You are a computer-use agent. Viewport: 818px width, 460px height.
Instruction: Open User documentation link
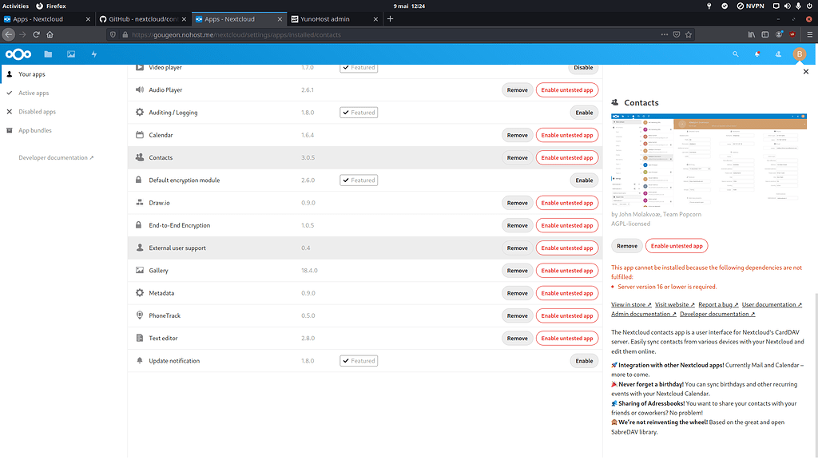(x=772, y=304)
